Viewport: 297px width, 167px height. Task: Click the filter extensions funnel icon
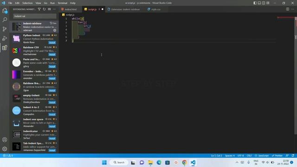point(39,9)
